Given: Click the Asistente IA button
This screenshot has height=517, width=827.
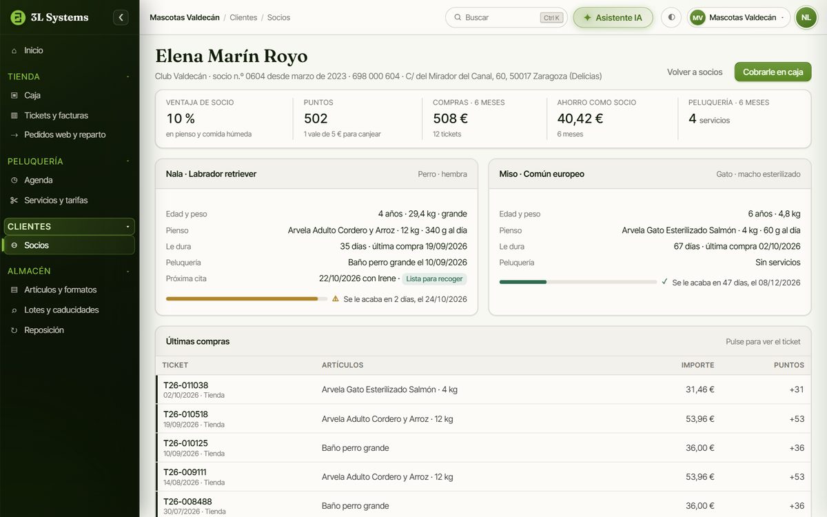Looking at the screenshot, I should click(613, 17).
